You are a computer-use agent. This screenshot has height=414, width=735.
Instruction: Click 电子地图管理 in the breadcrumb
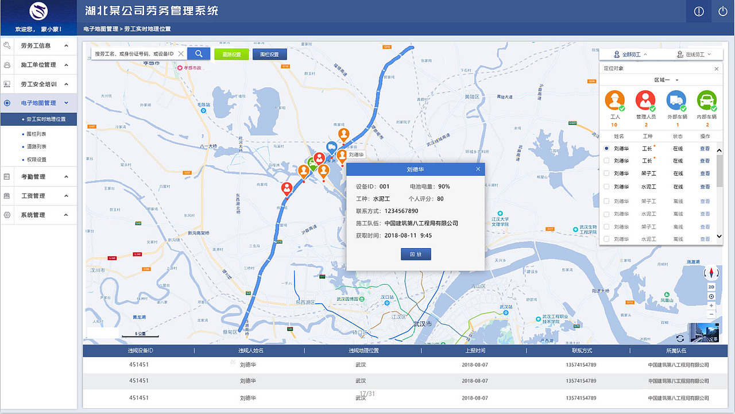100,29
